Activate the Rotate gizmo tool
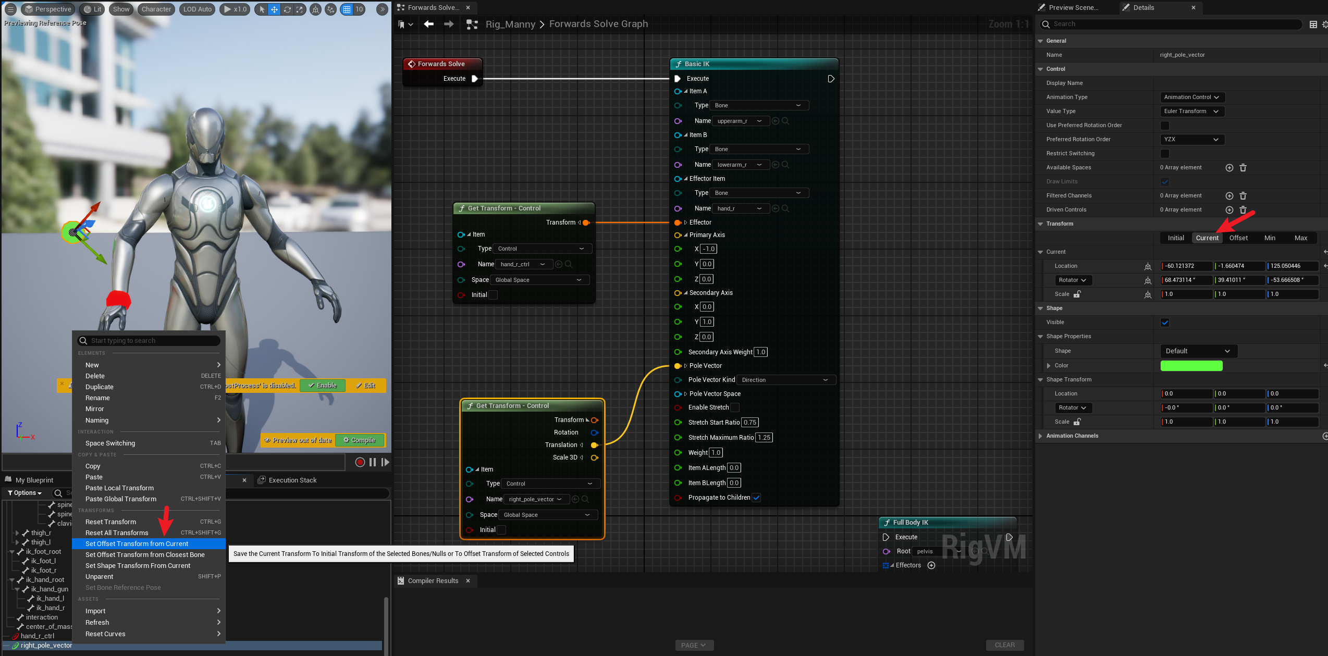The height and width of the screenshot is (656, 1328). pos(287,9)
